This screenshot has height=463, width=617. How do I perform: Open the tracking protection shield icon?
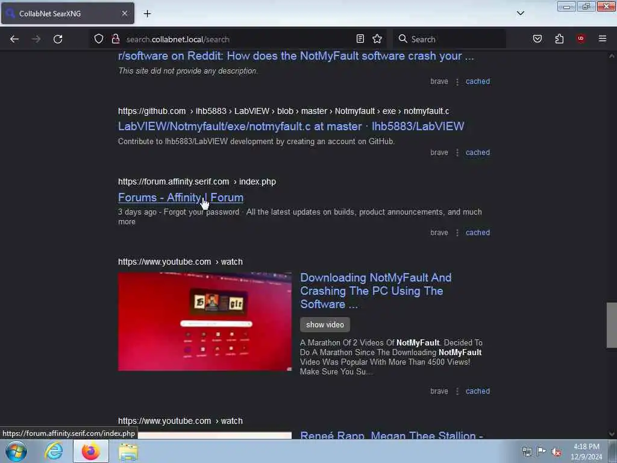99,39
